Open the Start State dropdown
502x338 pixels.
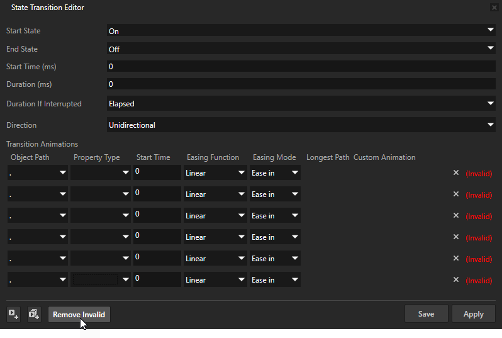coord(301,31)
